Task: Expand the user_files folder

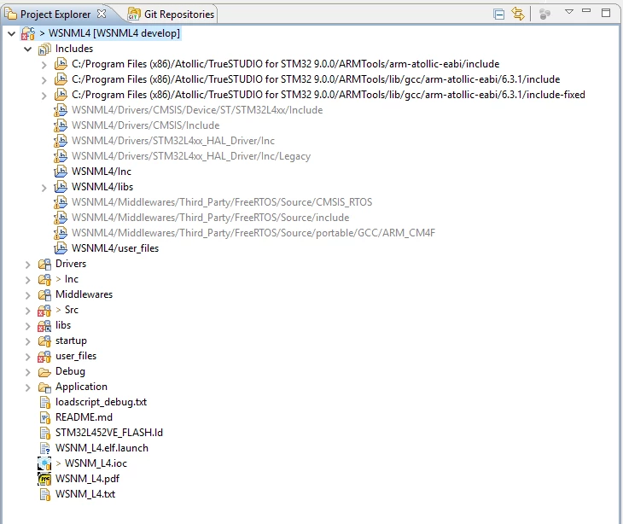Action: [28, 357]
